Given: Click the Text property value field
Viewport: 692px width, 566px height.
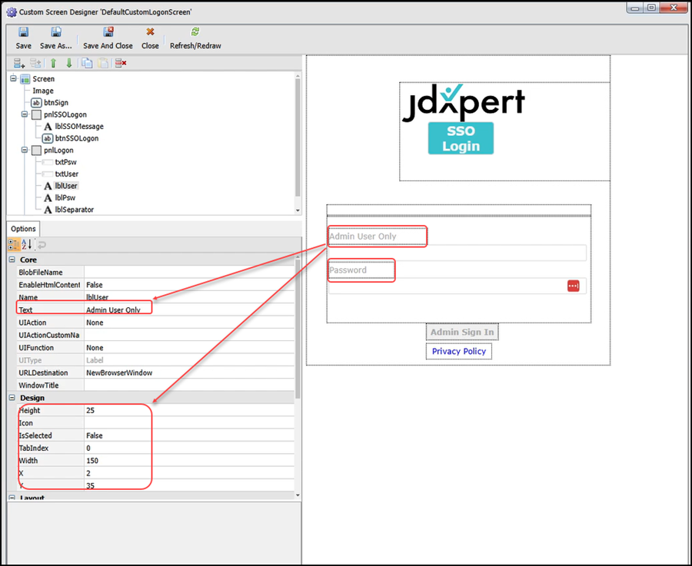Looking at the screenshot, I should (x=188, y=310).
